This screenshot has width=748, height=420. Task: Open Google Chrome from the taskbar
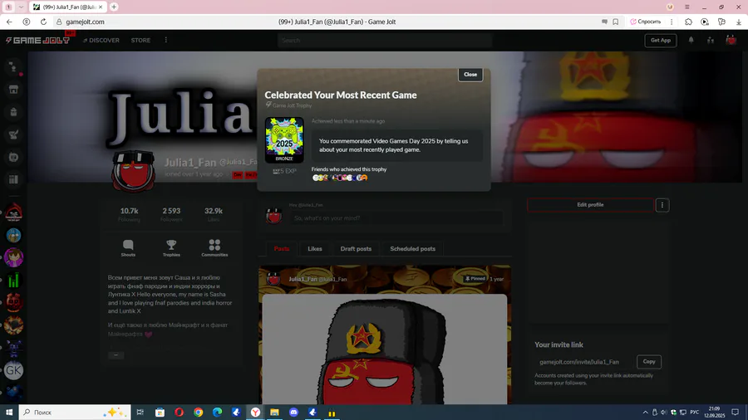tap(198, 413)
